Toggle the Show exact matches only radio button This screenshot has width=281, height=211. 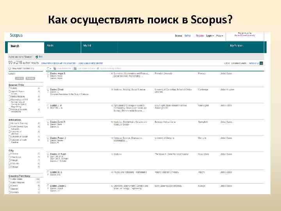pyautogui.click(x=10, y=68)
